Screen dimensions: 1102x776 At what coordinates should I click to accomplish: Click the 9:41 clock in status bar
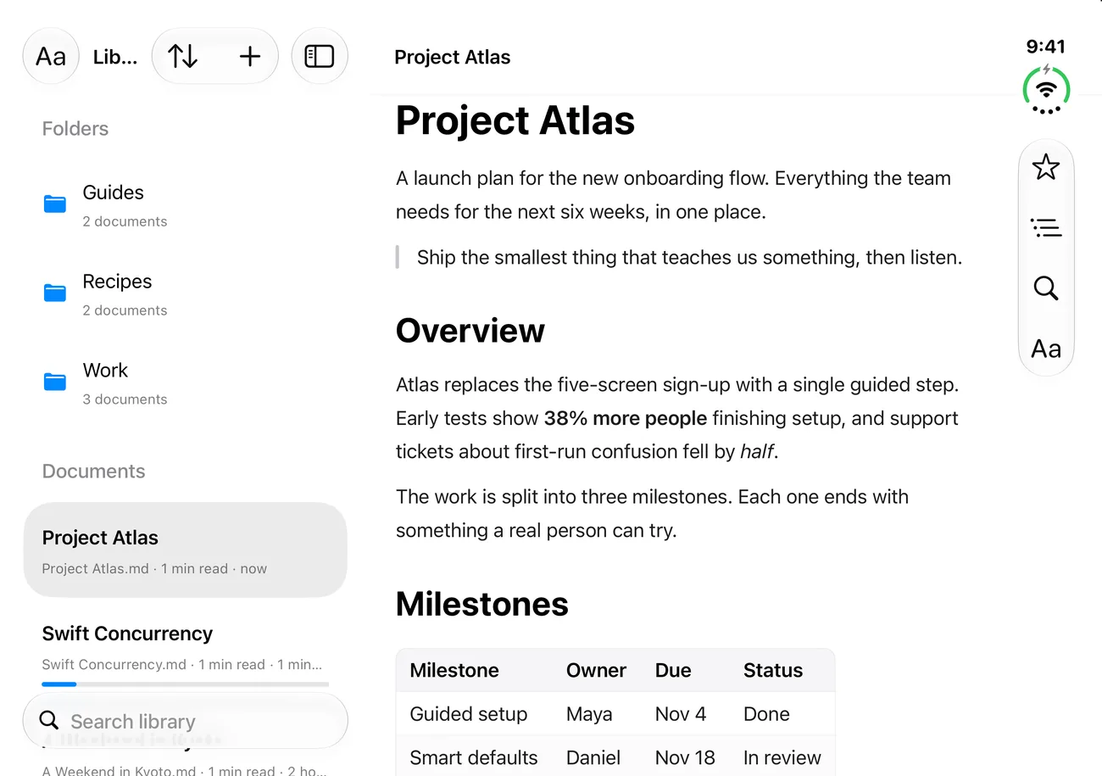(1046, 47)
